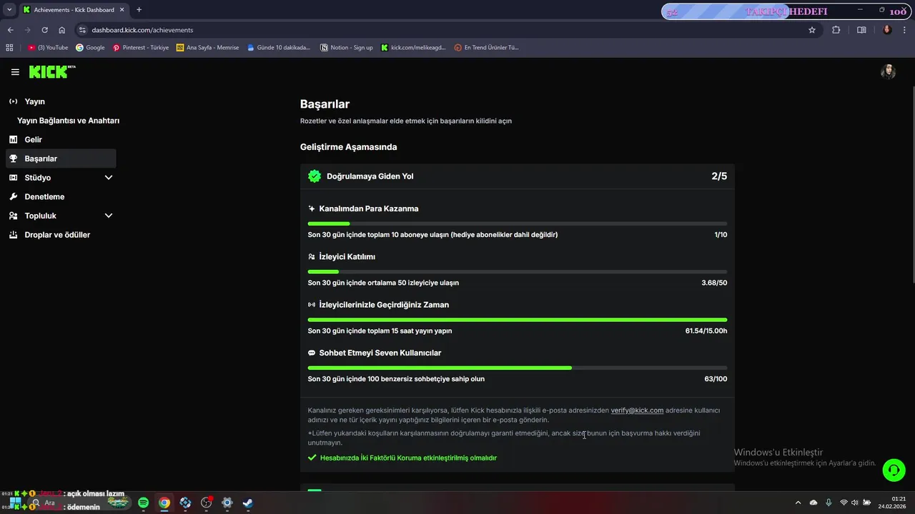
Task: Show hidden system tray icons
Action: 798,503
